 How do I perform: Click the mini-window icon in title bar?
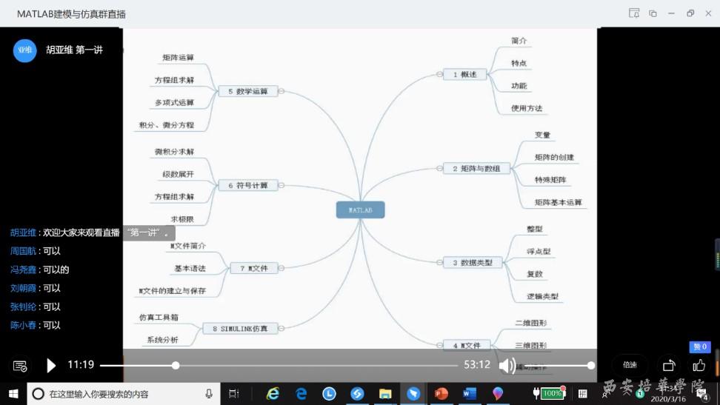coord(653,13)
